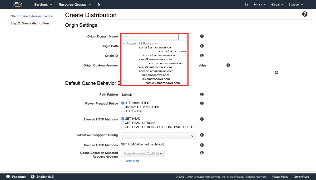Screen dimensions: 316x180
Task: Open Field-level Encryption Config dropdown
Action: click(x=158, y=136)
